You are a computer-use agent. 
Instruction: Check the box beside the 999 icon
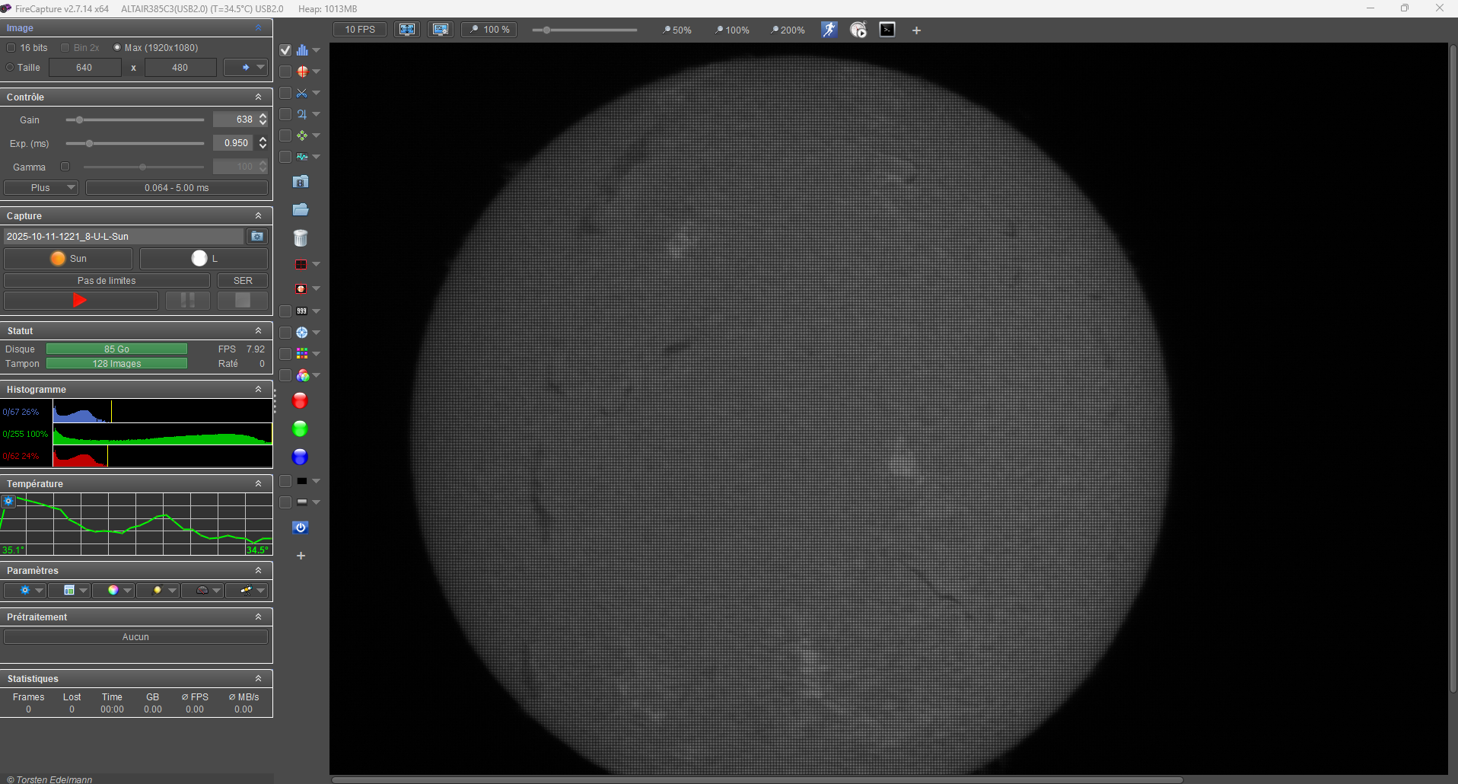click(285, 311)
